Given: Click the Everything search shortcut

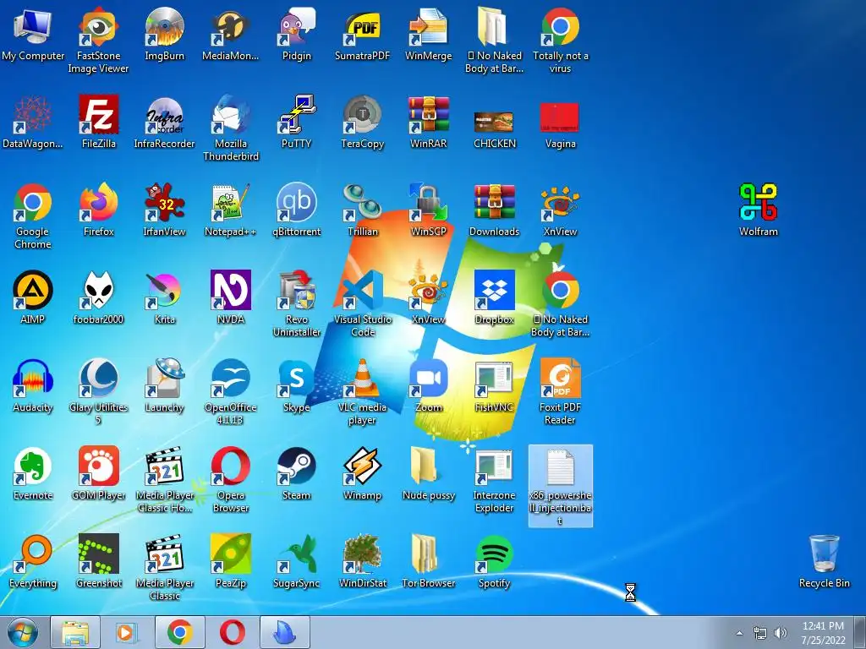Looking at the screenshot, I should pos(33,561).
